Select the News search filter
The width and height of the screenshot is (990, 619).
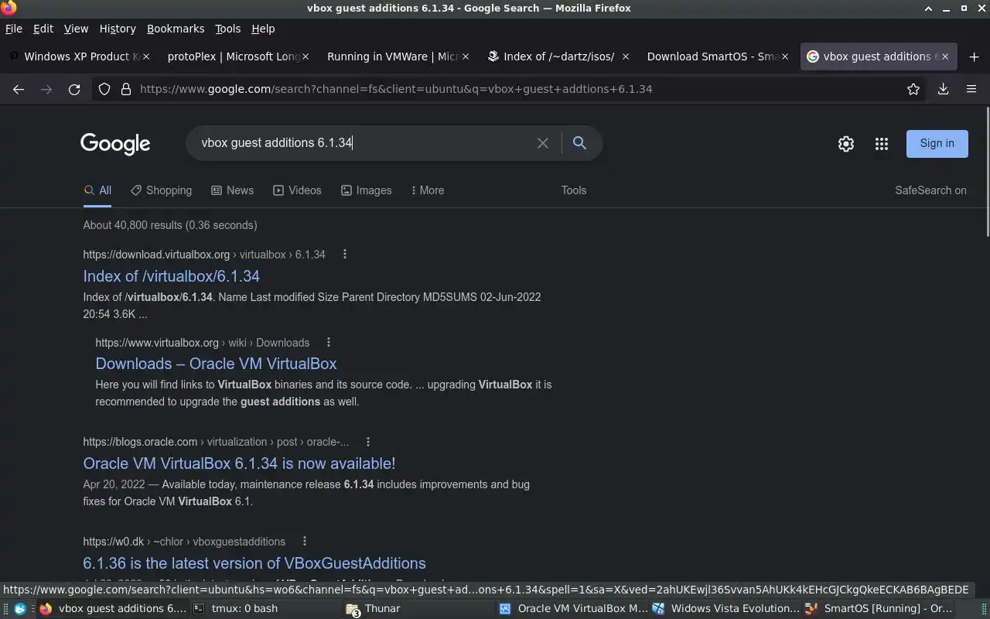[x=232, y=190]
